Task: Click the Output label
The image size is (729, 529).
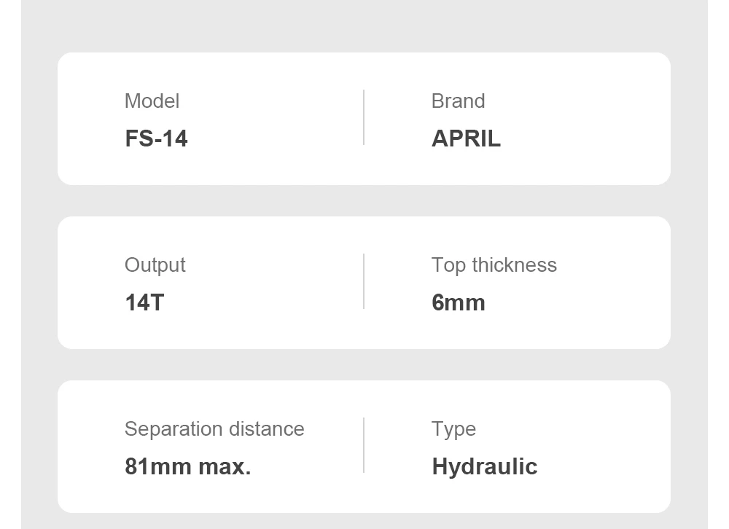Action: point(155,265)
